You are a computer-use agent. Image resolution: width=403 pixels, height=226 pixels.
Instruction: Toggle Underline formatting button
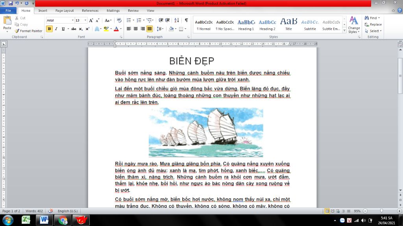coord(63,29)
